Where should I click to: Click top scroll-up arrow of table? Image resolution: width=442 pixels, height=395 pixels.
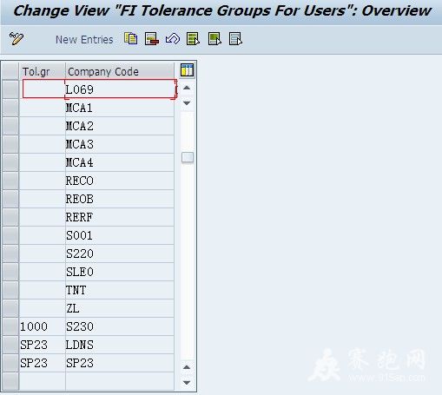(187, 88)
